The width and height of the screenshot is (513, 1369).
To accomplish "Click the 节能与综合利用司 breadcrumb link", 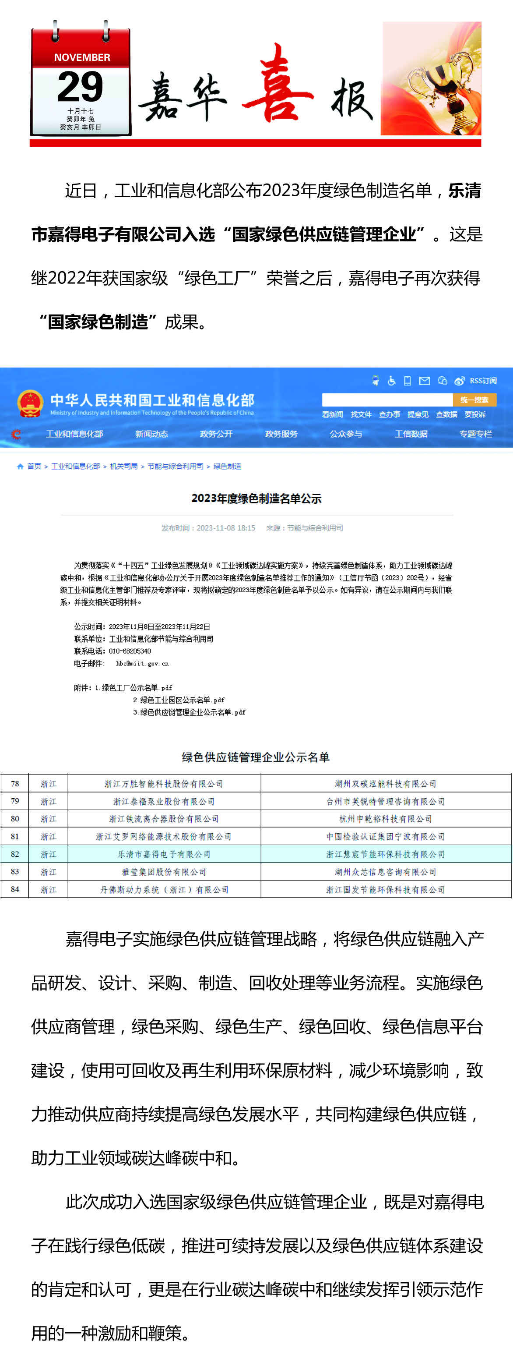I will click(175, 467).
